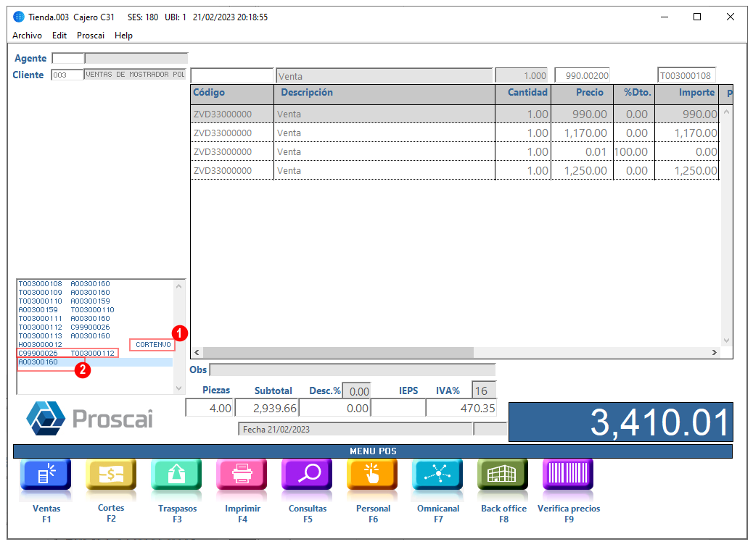Open the Archivo menu
This screenshot has width=753, height=547.
(x=27, y=36)
